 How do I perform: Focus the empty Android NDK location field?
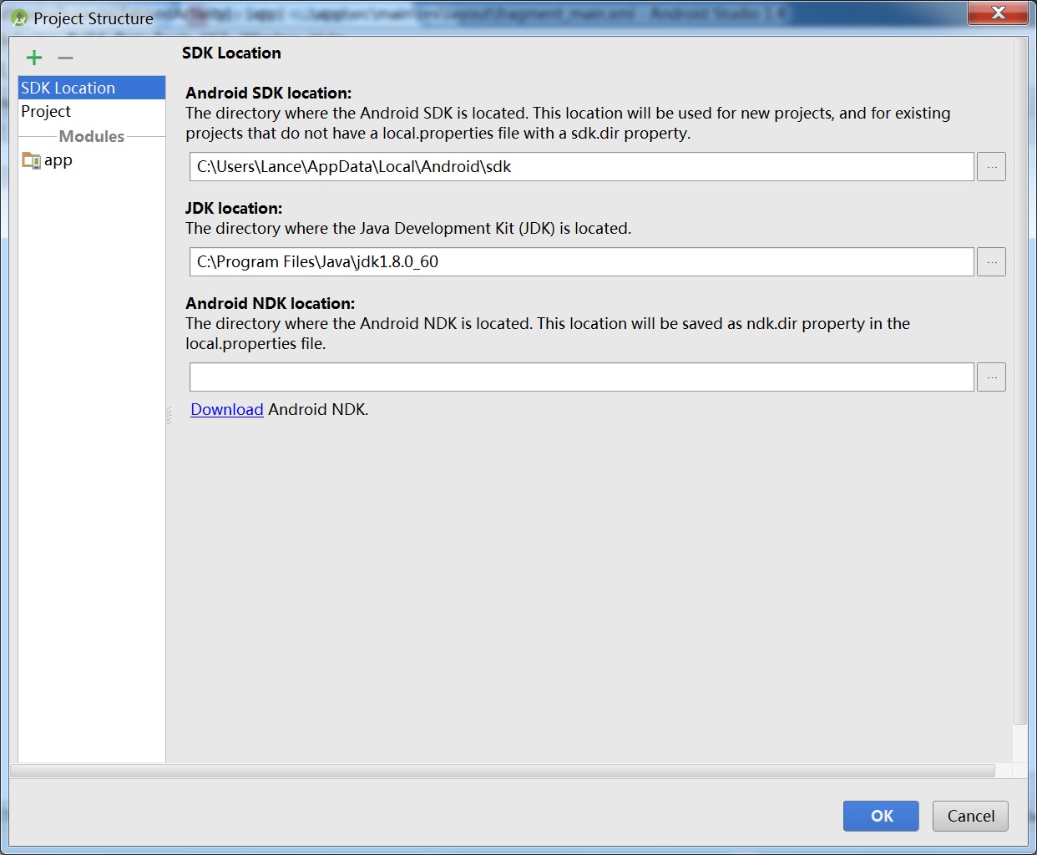tap(582, 377)
